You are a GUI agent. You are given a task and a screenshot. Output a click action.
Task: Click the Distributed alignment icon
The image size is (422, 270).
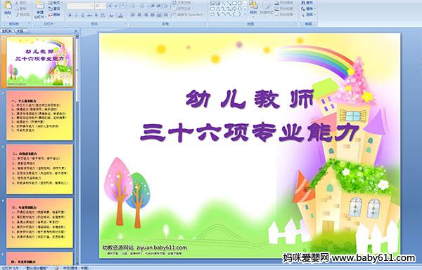point(159,15)
